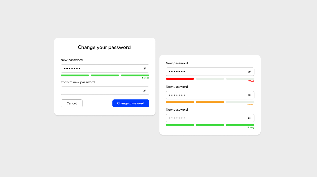
Task: Click the Weak-rated password input
Action: [205, 72]
